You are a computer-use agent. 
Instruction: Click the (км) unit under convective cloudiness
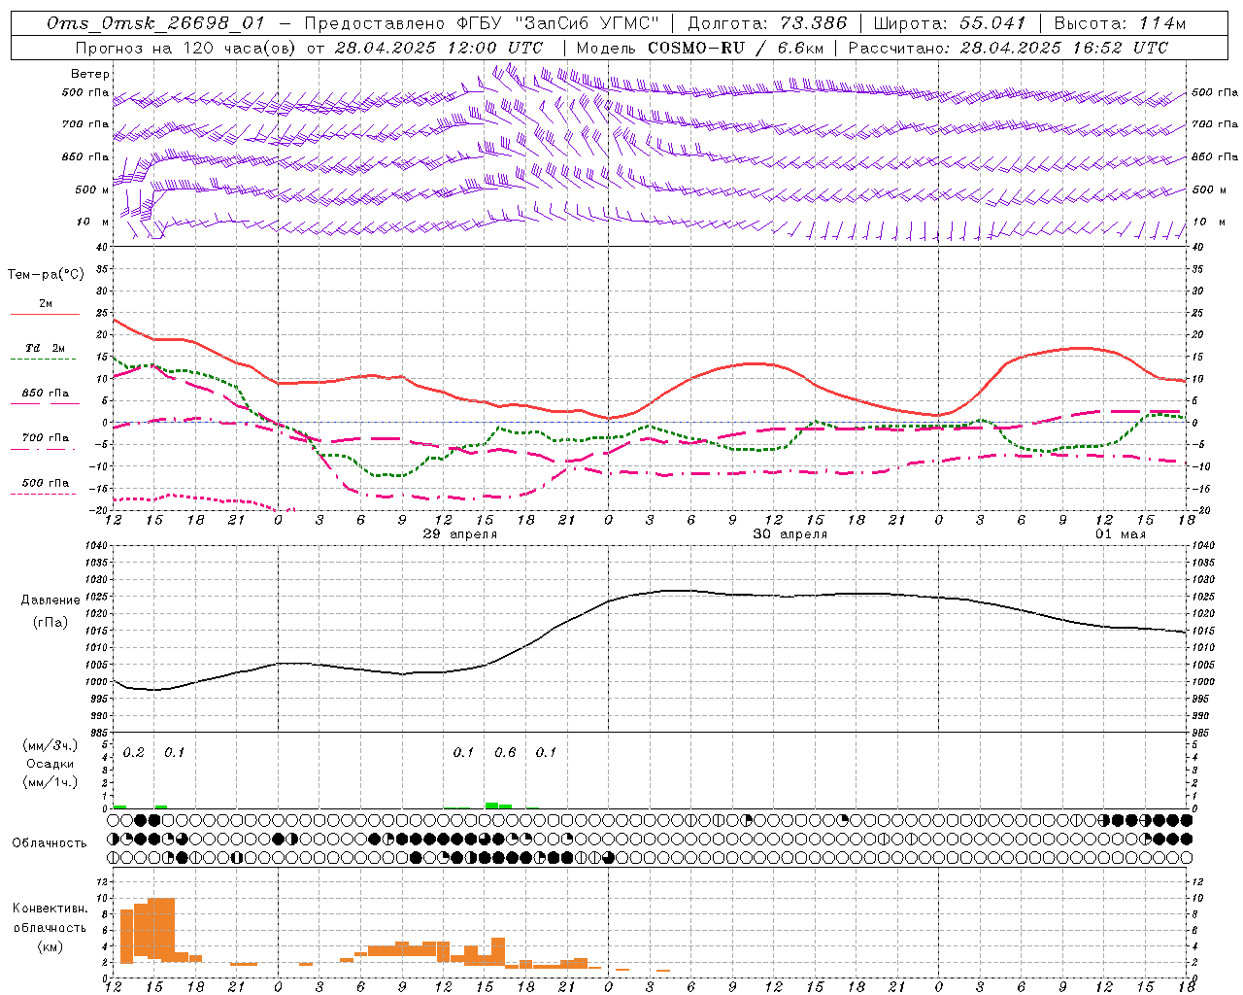tap(50, 945)
